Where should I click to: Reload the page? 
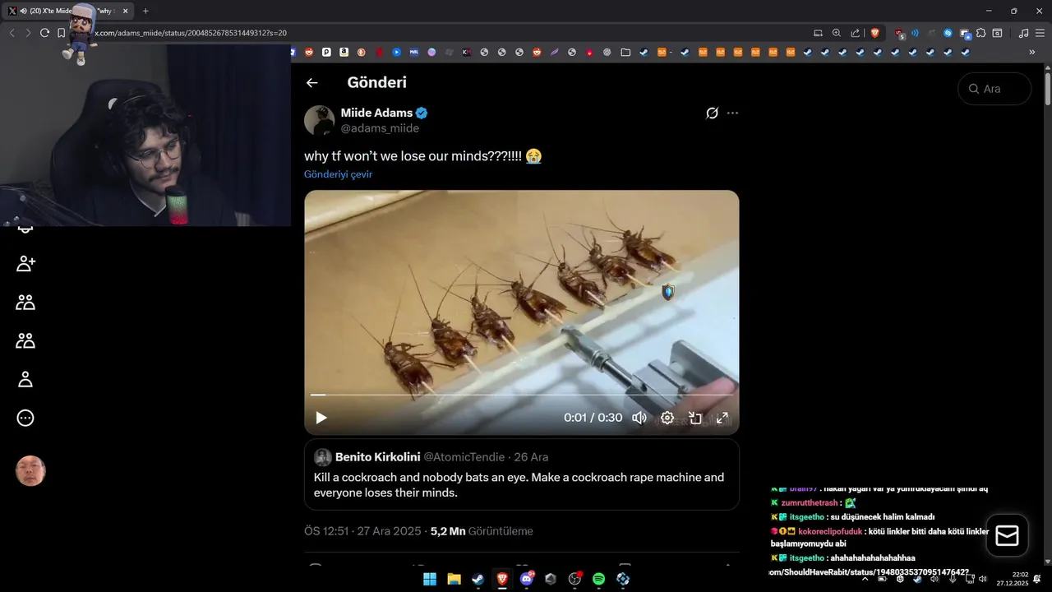coord(44,33)
